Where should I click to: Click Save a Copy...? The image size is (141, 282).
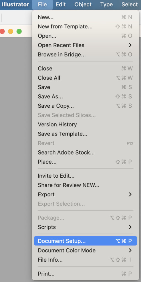86,106
